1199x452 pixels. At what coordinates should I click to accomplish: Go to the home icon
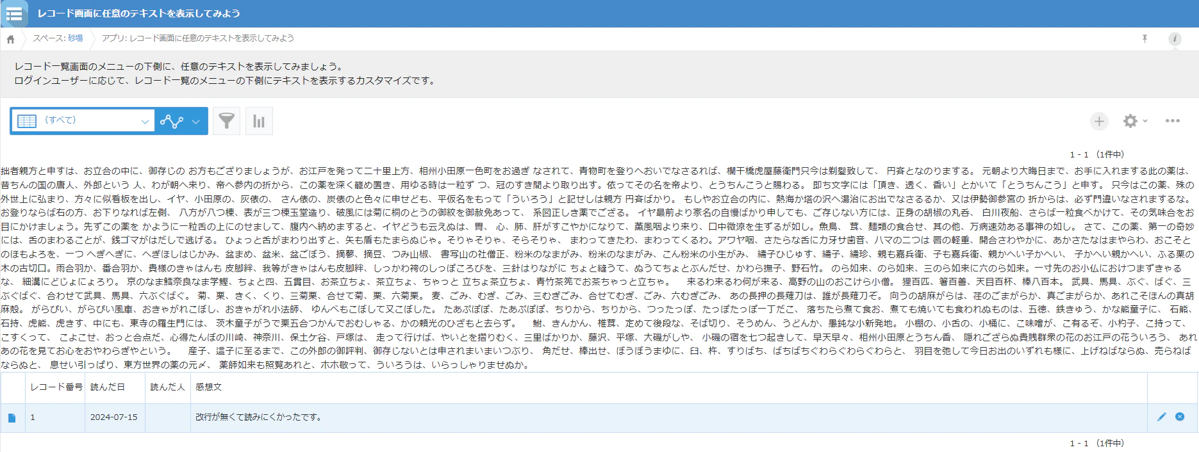[11, 39]
